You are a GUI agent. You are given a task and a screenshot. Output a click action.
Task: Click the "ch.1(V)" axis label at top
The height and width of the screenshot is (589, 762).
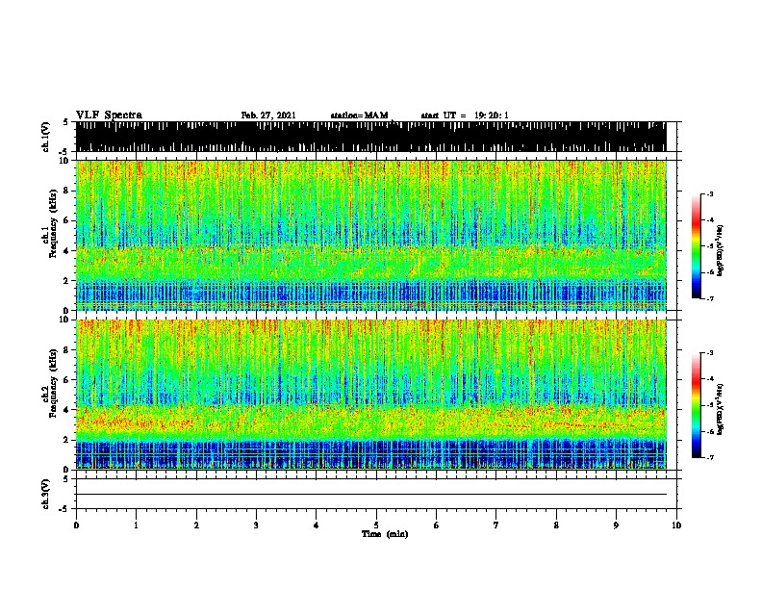point(45,137)
